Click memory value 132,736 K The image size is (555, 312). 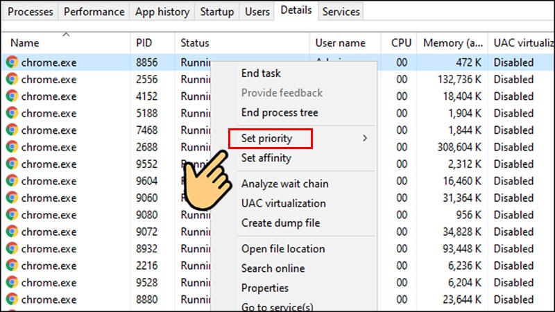[x=459, y=79]
